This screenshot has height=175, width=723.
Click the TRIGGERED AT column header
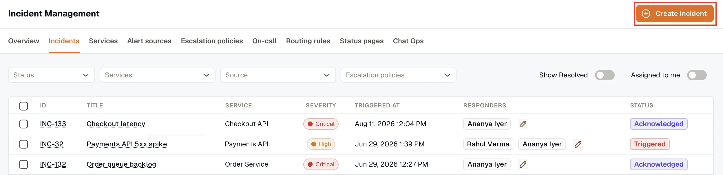[x=377, y=105]
